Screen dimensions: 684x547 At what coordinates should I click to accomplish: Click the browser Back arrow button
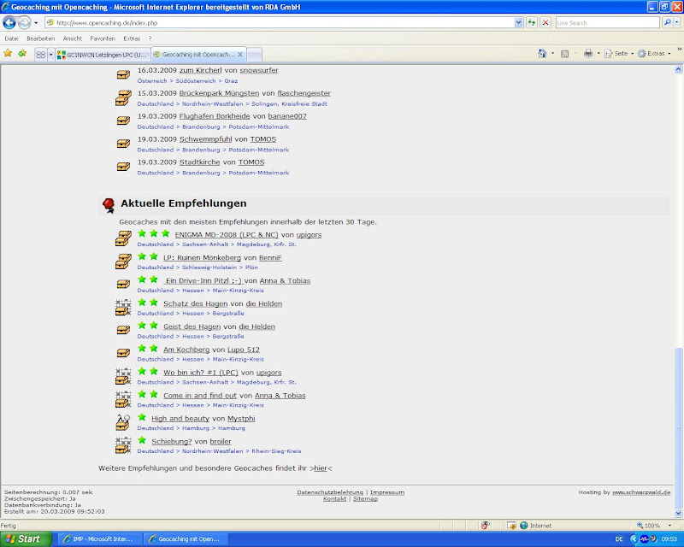pyautogui.click(x=9, y=22)
